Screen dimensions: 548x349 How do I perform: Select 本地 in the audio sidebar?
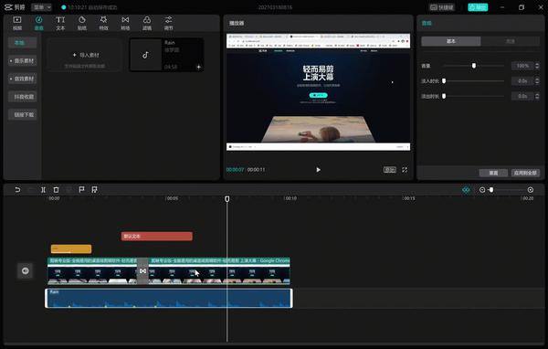pos(22,43)
